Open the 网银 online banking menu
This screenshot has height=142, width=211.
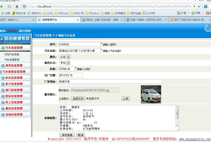coord(197,13)
